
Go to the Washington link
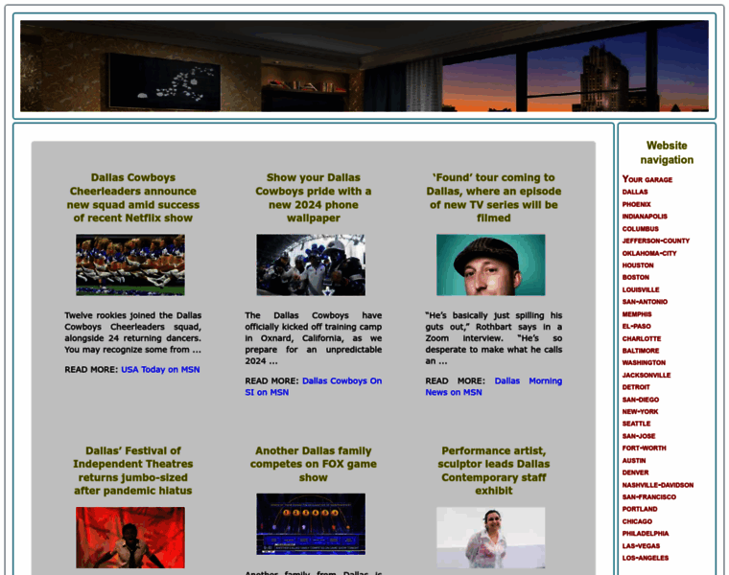coord(644,363)
